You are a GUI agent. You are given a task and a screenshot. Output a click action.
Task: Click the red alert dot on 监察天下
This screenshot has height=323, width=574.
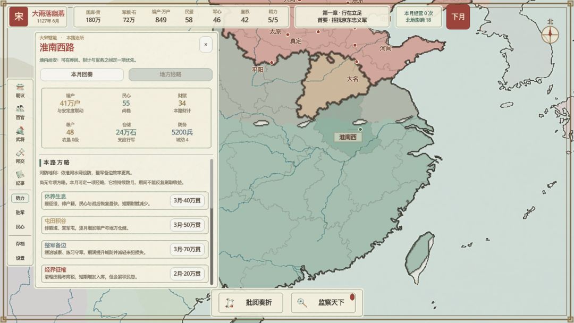[x=352, y=297]
